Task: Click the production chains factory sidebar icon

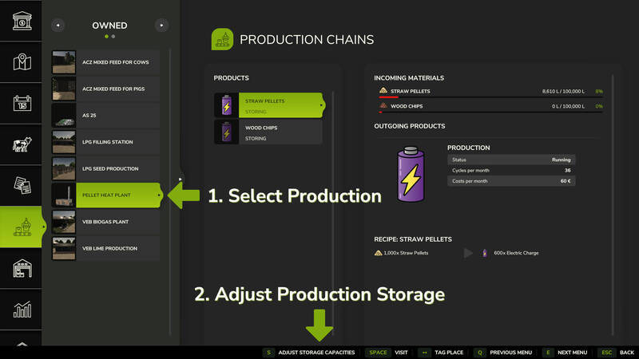Action: click(x=22, y=227)
